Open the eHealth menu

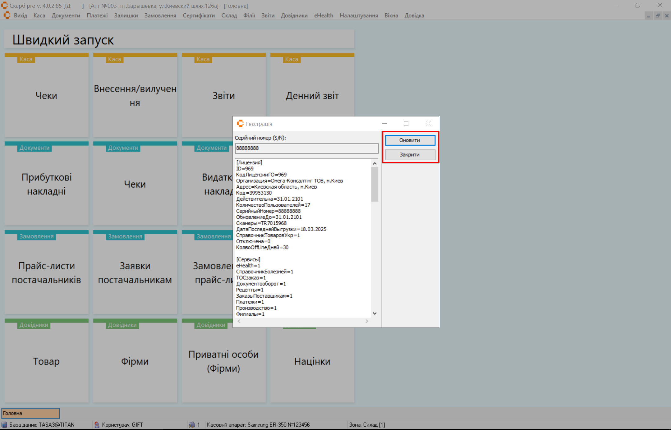point(324,16)
